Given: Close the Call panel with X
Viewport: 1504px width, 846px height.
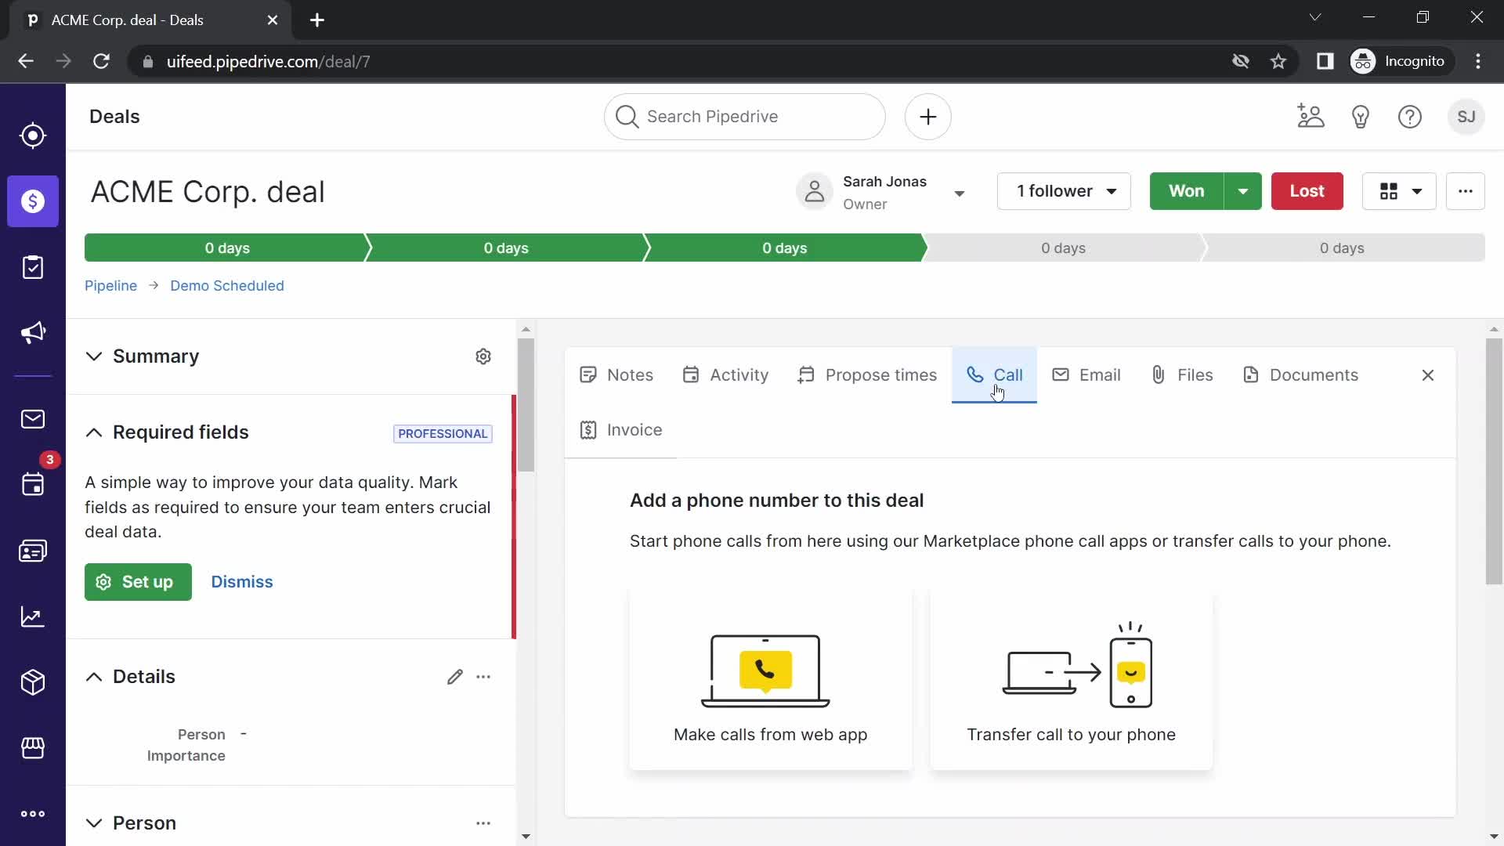Looking at the screenshot, I should (x=1427, y=375).
